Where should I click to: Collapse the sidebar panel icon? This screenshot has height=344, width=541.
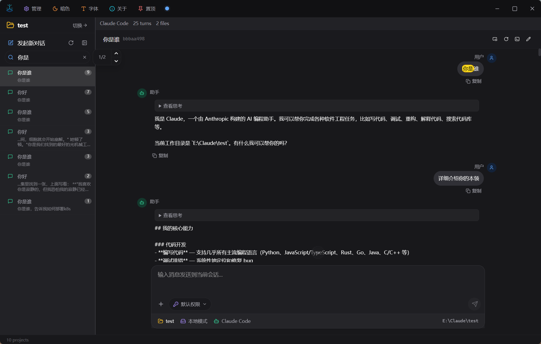coord(85,43)
